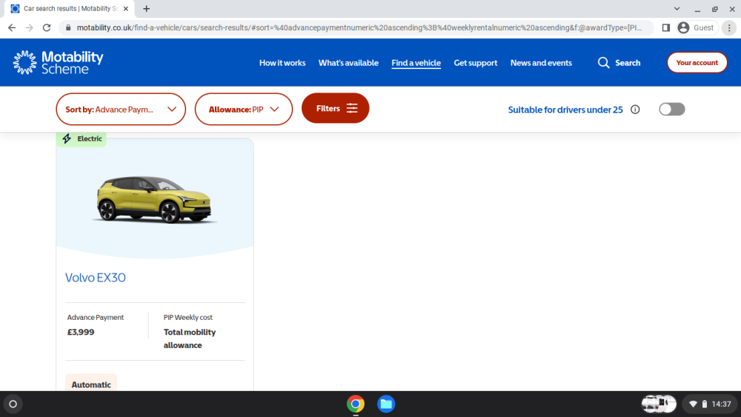741x417 pixels.
Task: Open the tab search chevron
Action: click(x=677, y=8)
